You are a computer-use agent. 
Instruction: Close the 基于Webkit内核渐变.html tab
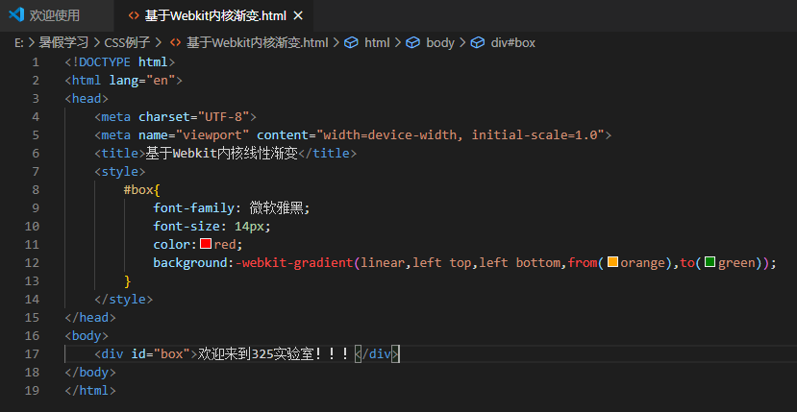coord(298,15)
